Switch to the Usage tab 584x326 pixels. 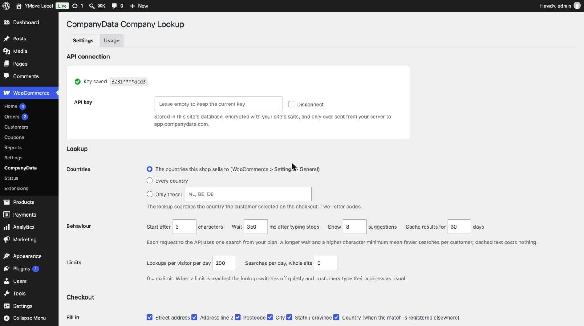click(x=112, y=40)
